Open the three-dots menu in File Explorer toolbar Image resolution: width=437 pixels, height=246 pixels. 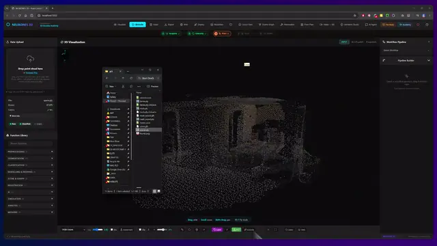click(x=139, y=87)
